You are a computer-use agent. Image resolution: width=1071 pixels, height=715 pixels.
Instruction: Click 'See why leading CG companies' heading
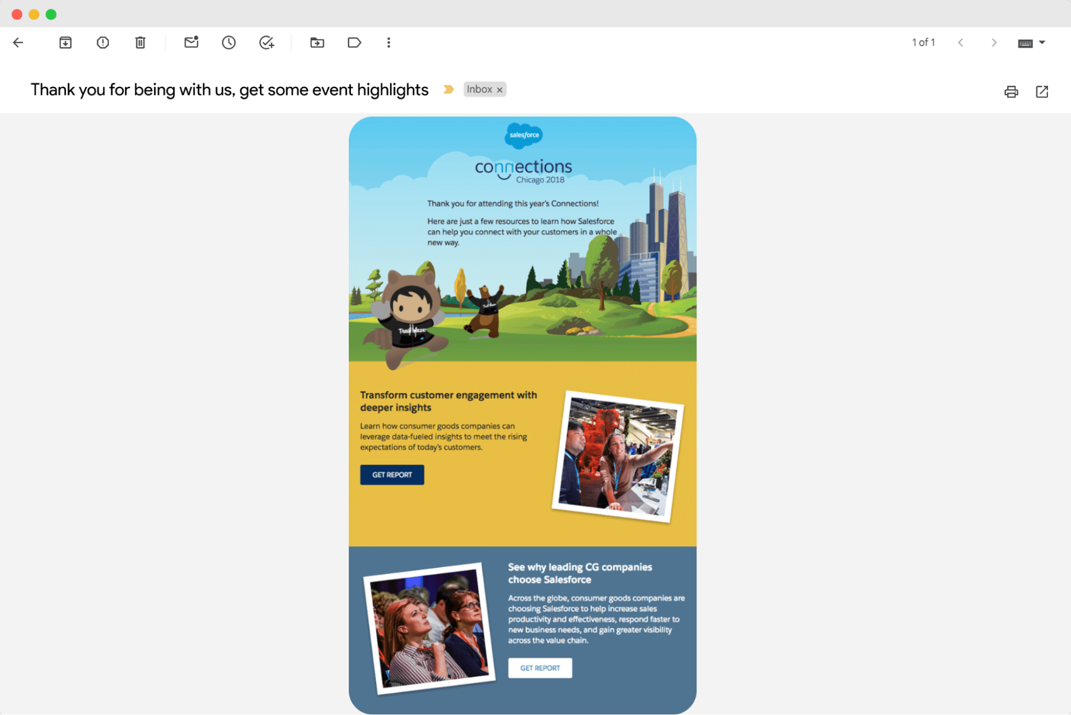click(x=580, y=574)
